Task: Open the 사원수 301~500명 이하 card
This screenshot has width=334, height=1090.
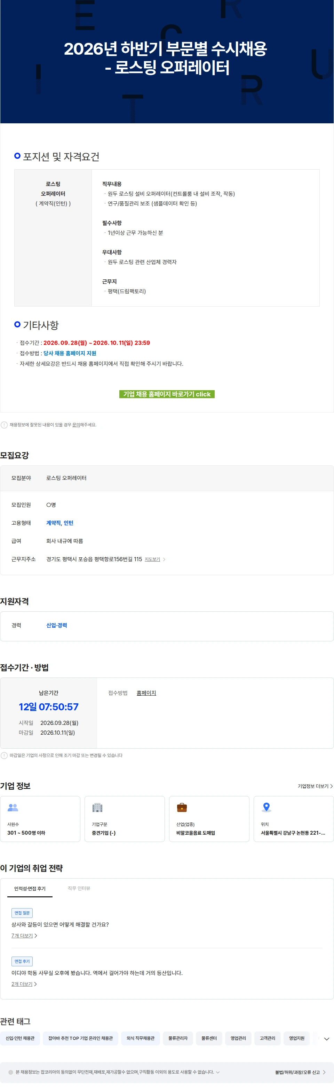Action: (40, 819)
